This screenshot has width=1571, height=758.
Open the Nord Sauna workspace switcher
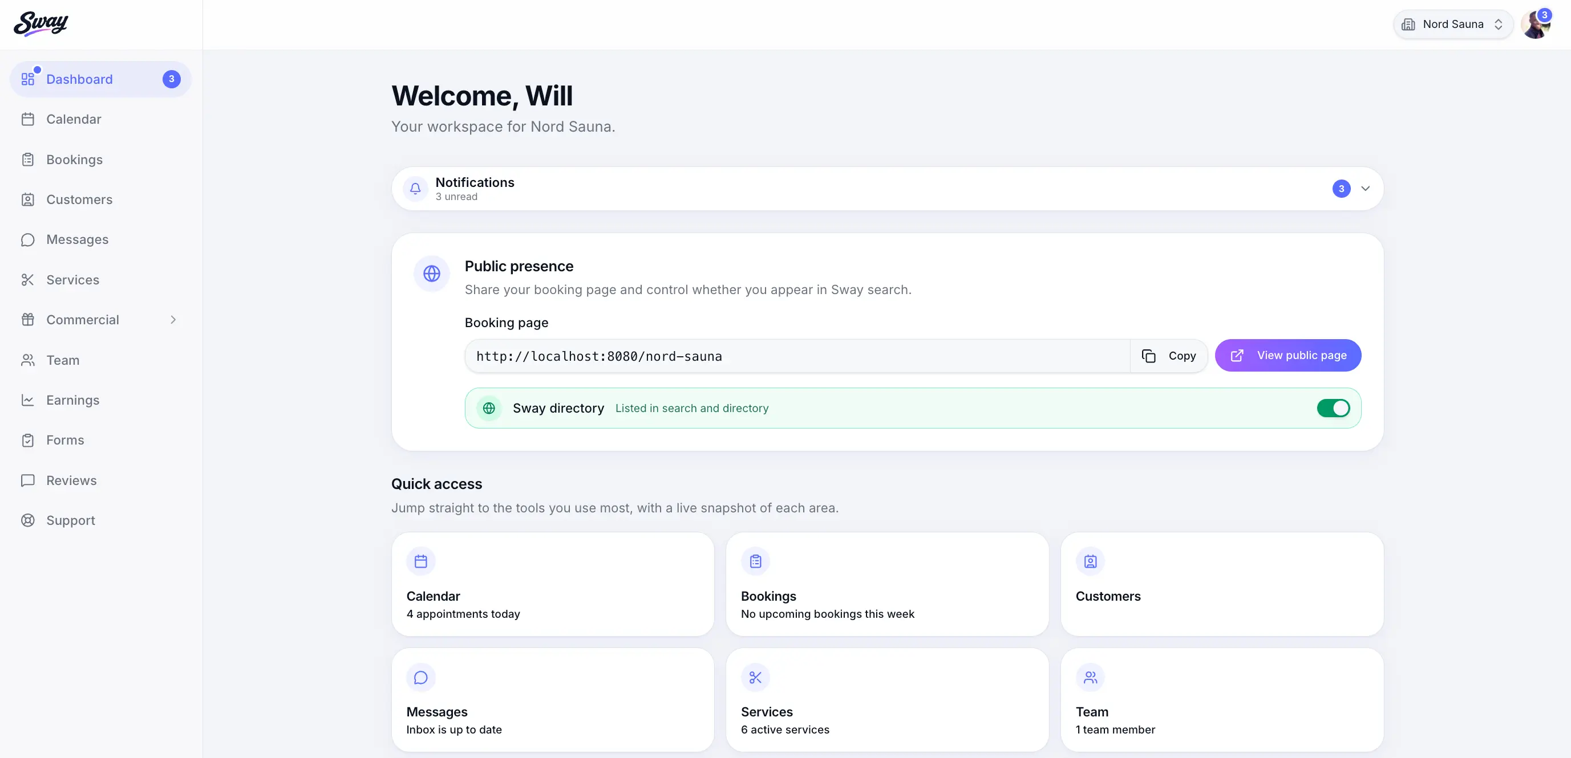pyautogui.click(x=1453, y=25)
